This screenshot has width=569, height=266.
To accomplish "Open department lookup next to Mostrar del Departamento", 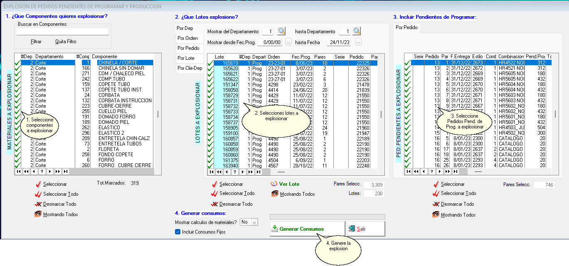I will click(x=282, y=31).
